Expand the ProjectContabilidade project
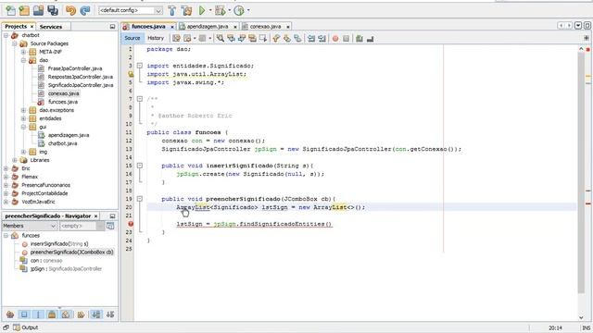Viewport: 593px width, 333px height. [x=6, y=193]
